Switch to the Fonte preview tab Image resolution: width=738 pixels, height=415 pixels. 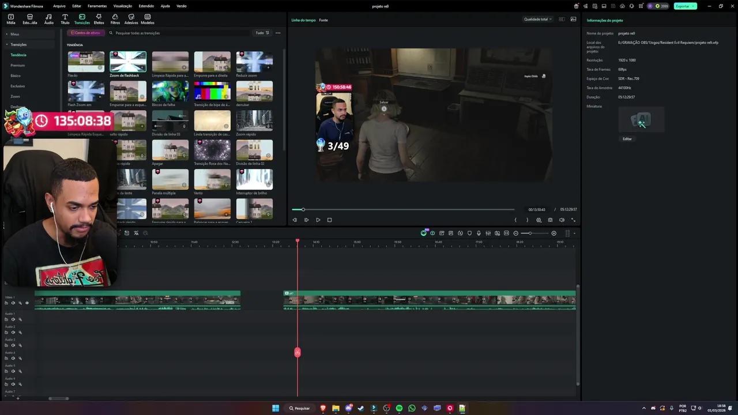click(323, 20)
